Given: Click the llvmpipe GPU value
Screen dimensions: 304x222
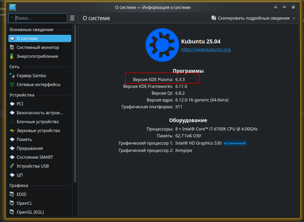Looking at the screenshot, I should tap(183, 151).
